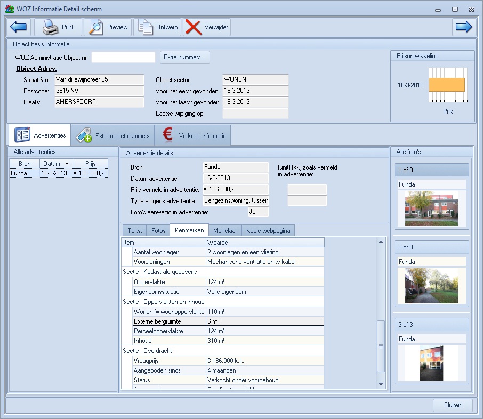Open the Verkoop informatie euro tab
The width and height of the screenshot is (483, 419).
tap(194, 135)
